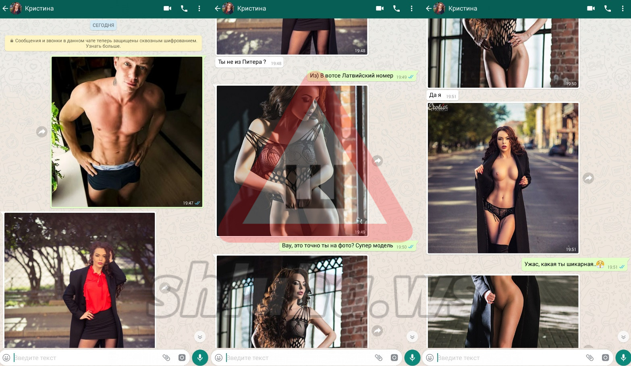Open the Кристина contact name in the middle header
The height and width of the screenshot is (366, 631).
[x=251, y=8]
